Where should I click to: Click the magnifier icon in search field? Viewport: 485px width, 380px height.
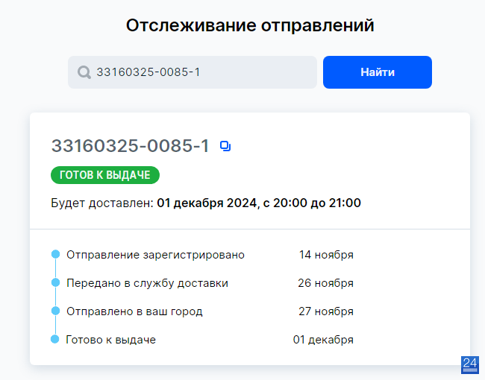[84, 72]
